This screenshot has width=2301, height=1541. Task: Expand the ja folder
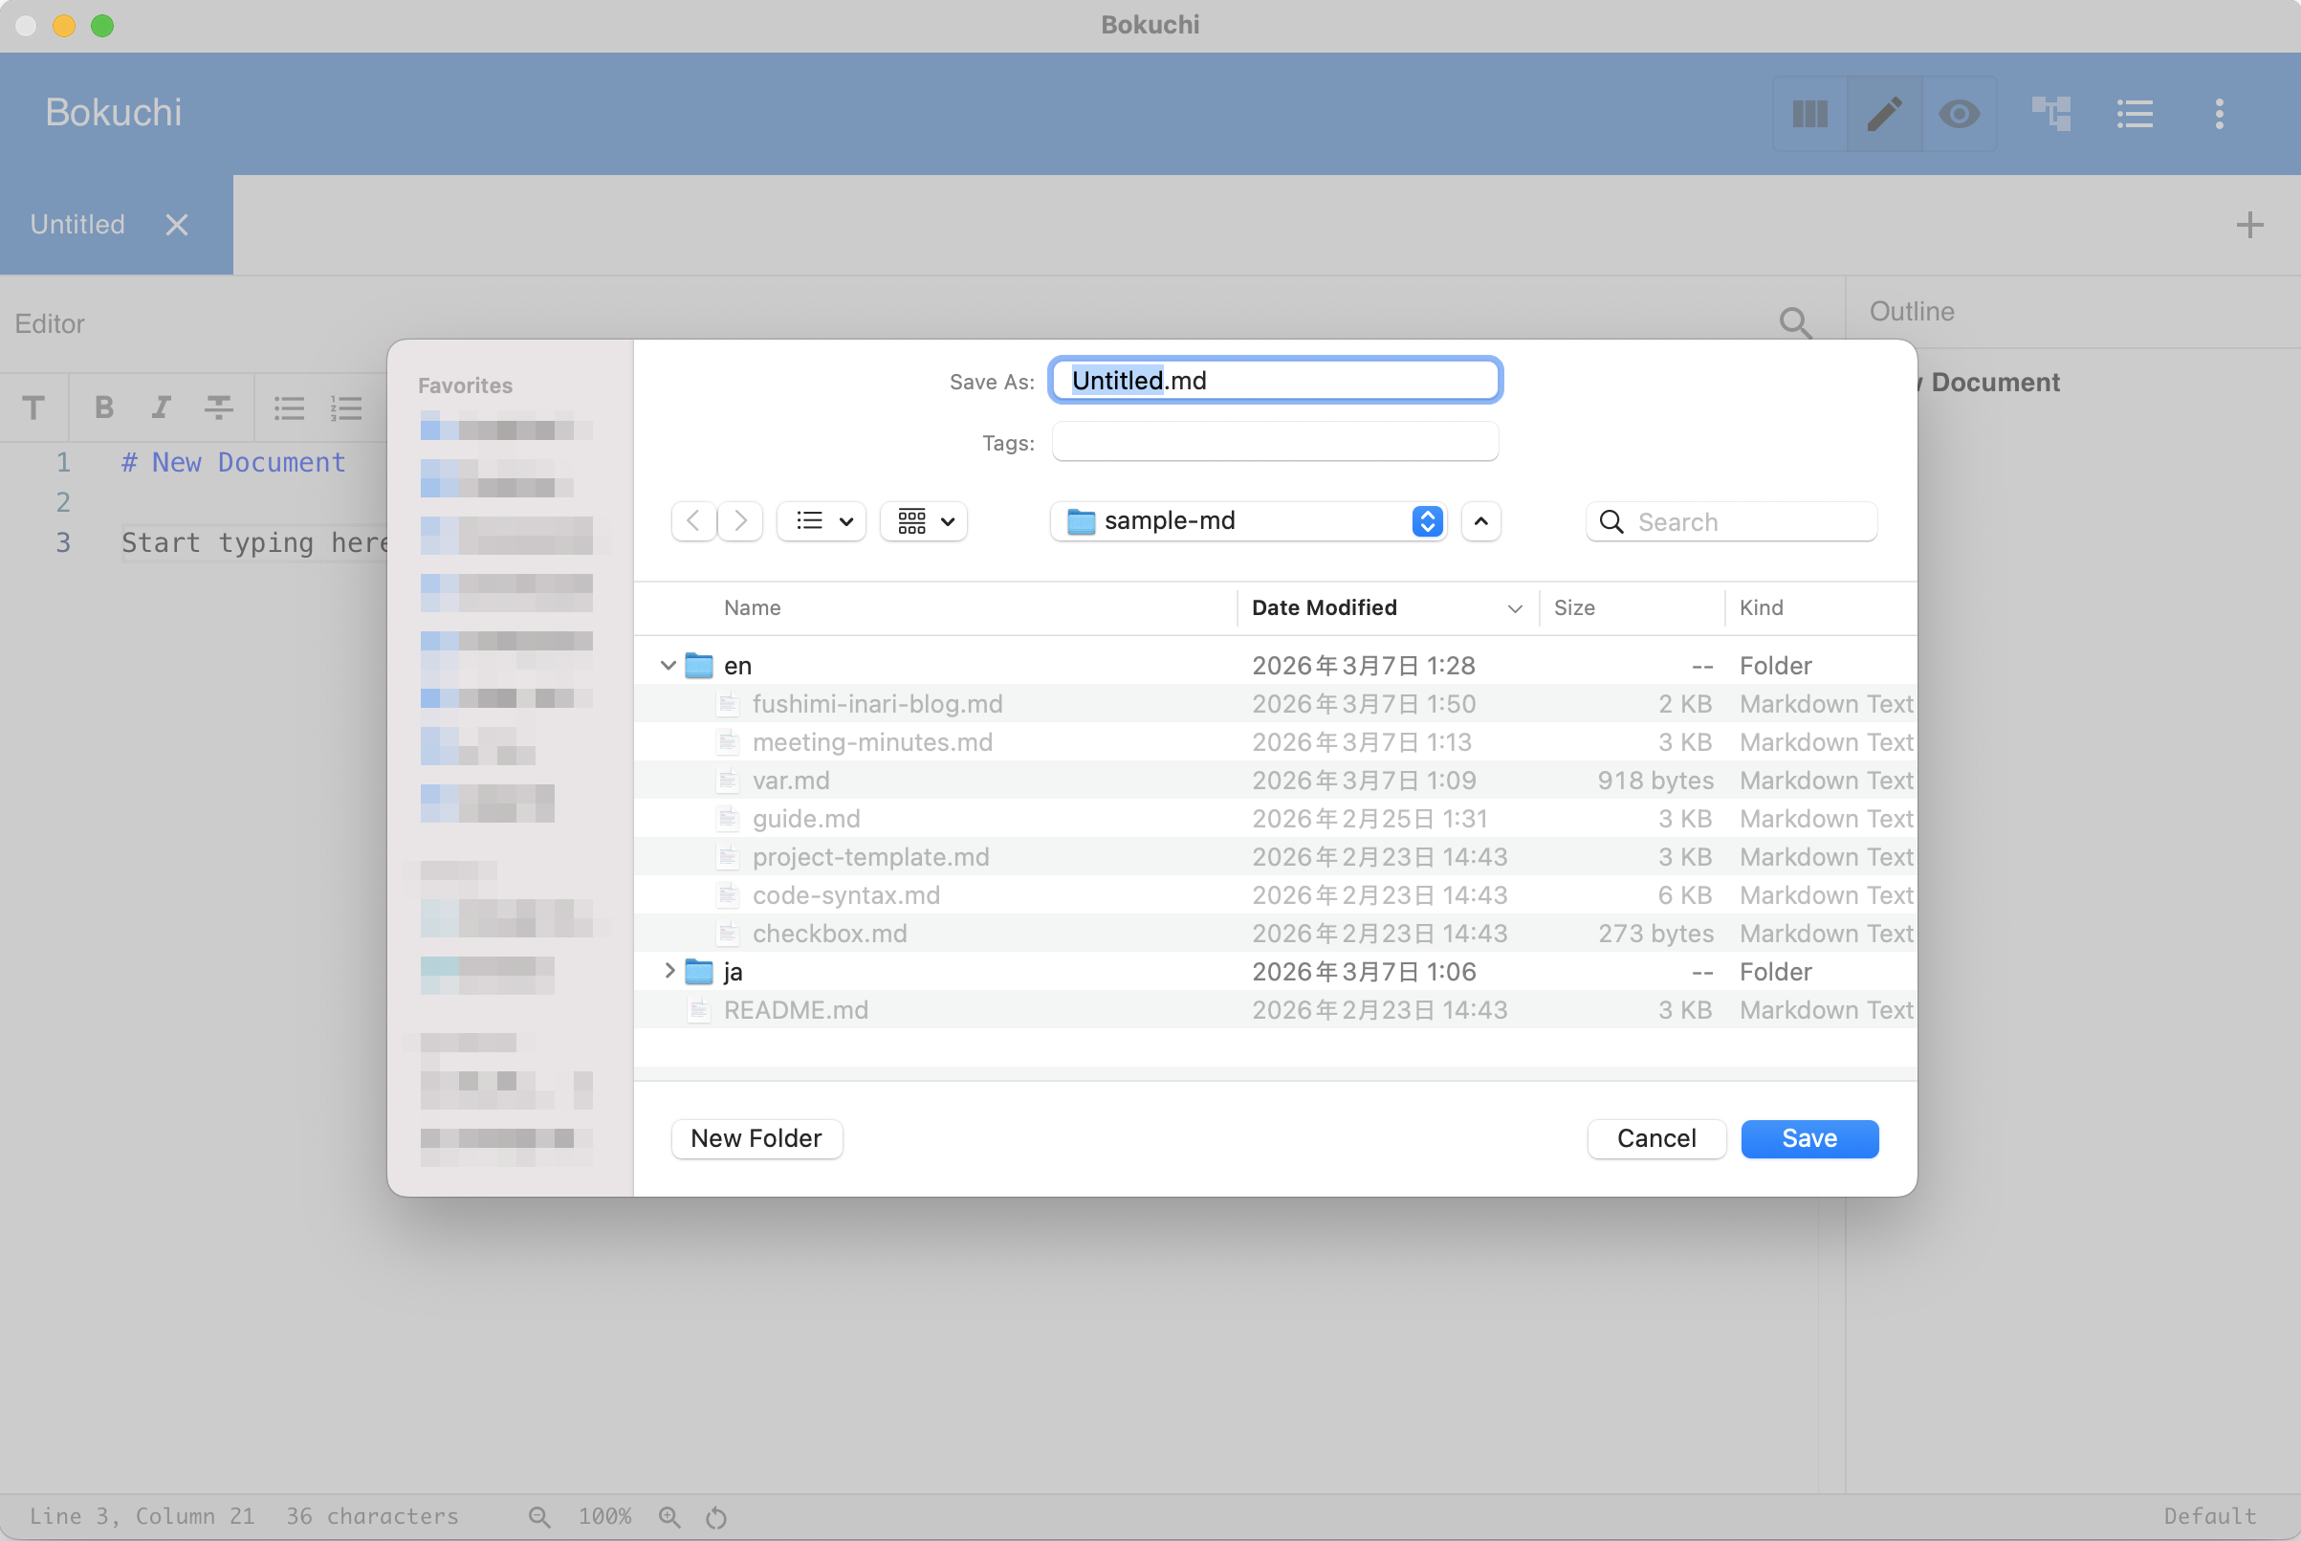pos(669,971)
